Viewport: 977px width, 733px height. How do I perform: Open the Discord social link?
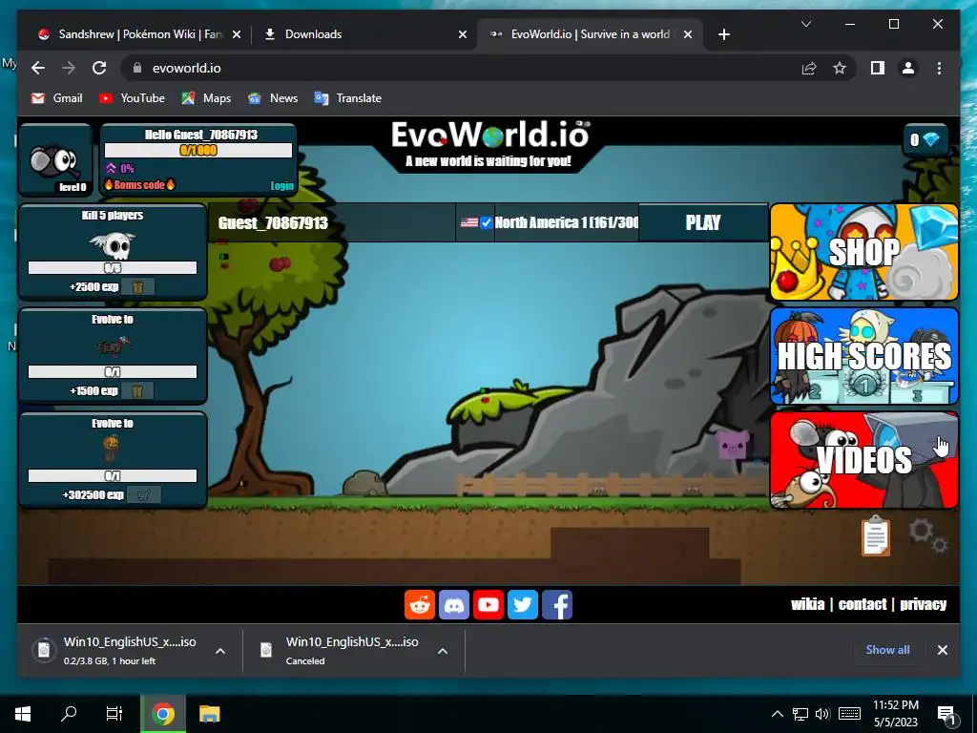[454, 604]
